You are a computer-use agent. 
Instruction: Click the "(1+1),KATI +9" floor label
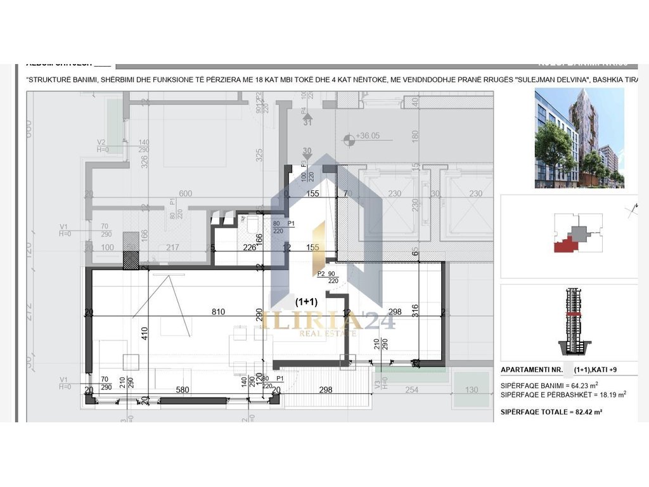tap(595, 370)
